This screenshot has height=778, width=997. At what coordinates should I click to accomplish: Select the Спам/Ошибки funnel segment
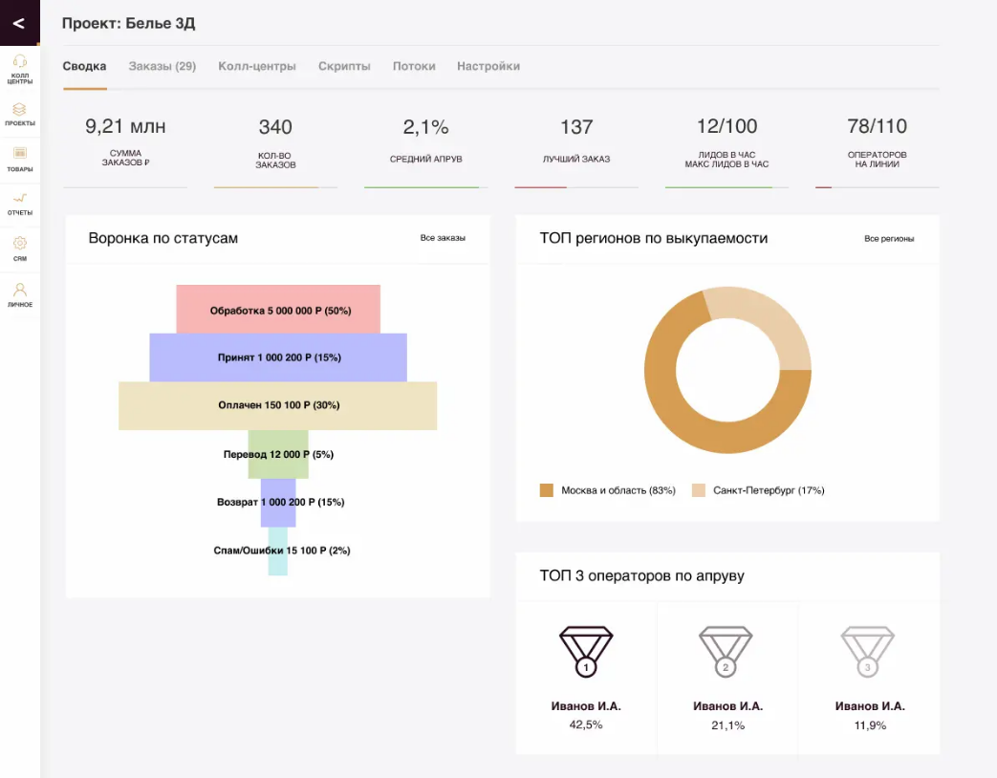click(x=278, y=551)
